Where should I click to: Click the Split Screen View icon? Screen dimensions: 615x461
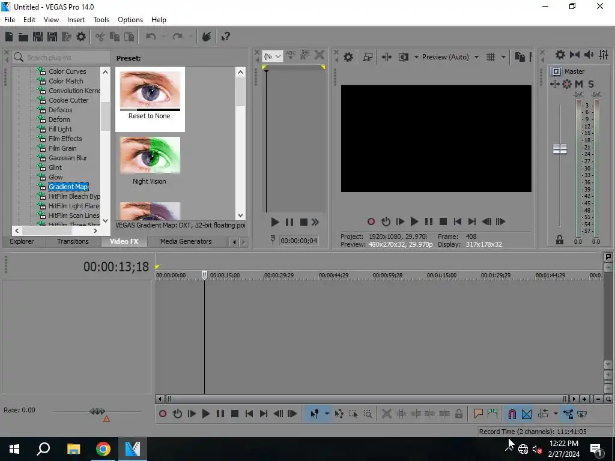pos(403,57)
